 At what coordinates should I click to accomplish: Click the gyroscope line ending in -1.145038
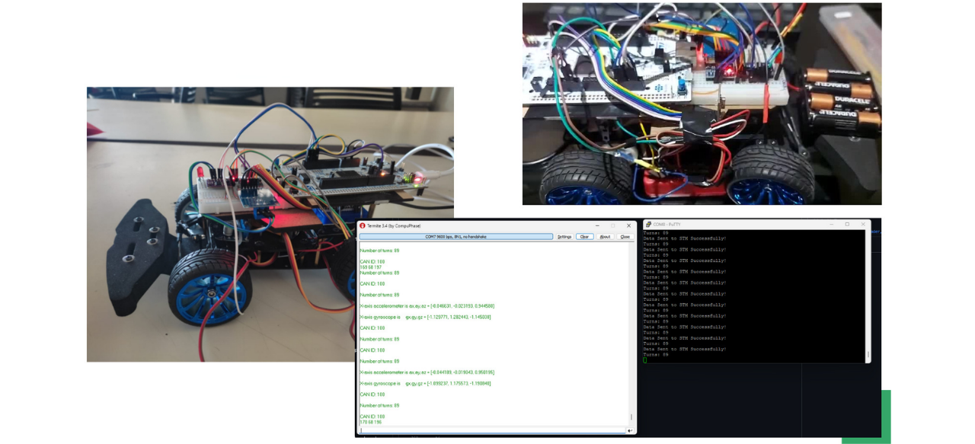[x=425, y=317]
